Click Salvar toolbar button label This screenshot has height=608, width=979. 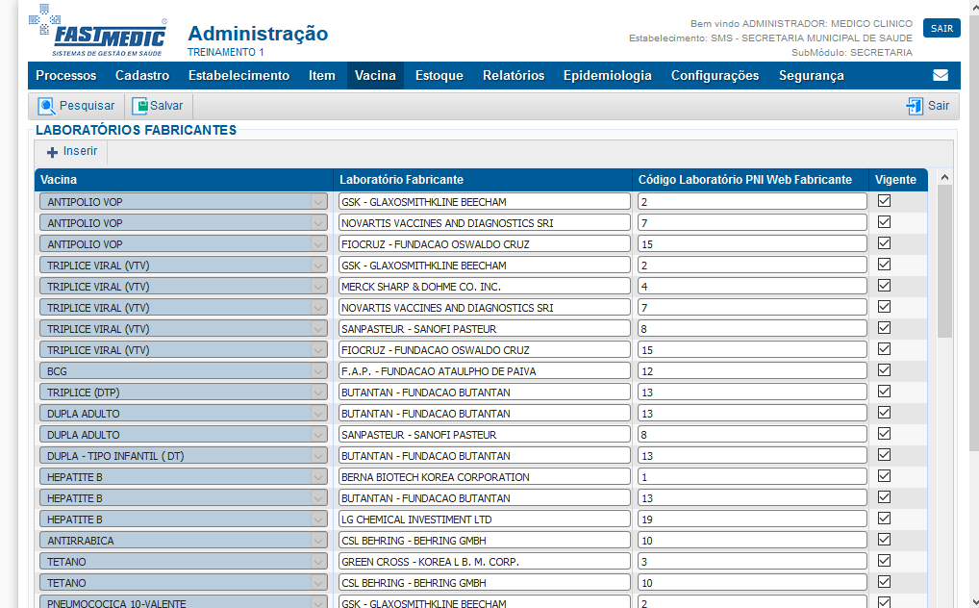pyautogui.click(x=166, y=106)
